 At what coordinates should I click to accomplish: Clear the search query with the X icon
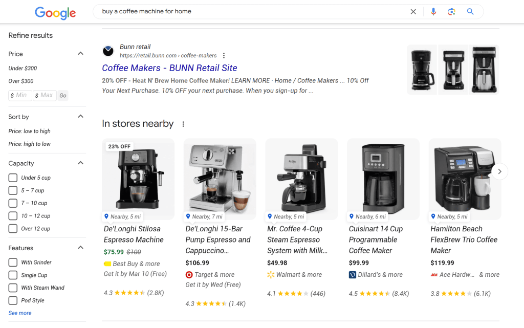(x=413, y=11)
